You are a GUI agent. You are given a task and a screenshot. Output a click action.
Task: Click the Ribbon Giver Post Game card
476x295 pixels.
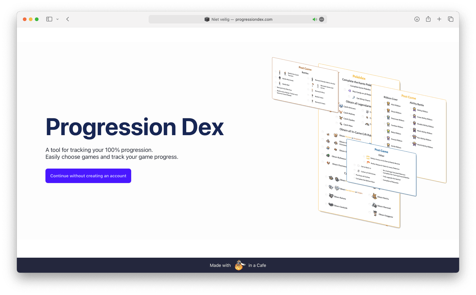point(409,133)
